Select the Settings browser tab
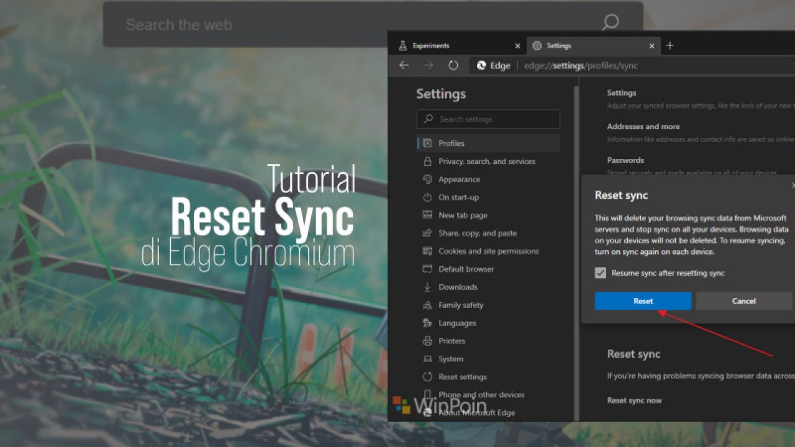Viewport: 795px width, 447px height. pos(592,45)
